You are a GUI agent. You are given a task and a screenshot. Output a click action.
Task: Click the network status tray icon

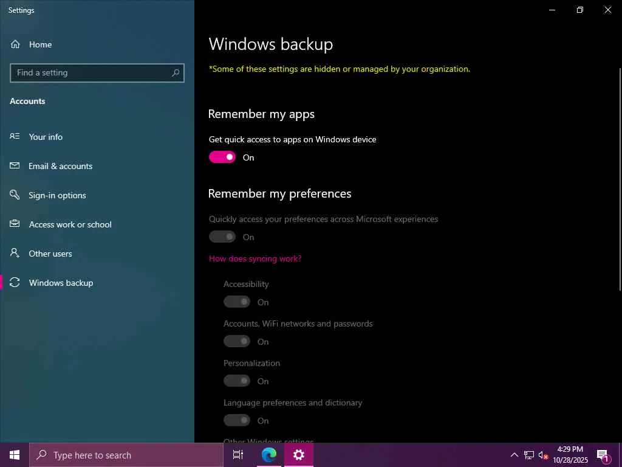pos(529,455)
